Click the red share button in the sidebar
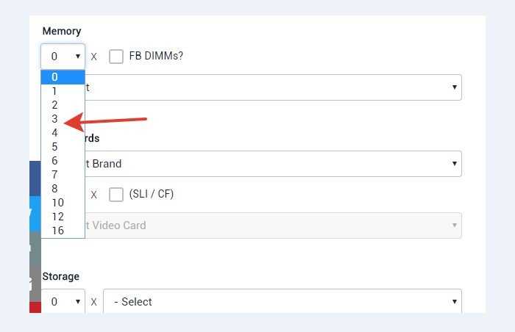515x332 pixels. (35, 308)
